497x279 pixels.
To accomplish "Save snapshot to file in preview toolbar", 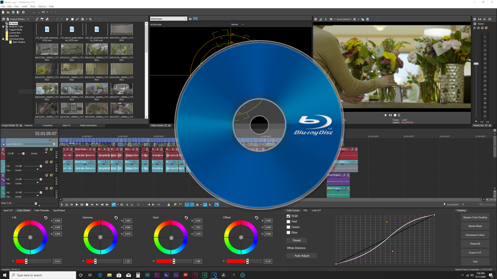I will pyautogui.click(x=367, y=19).
